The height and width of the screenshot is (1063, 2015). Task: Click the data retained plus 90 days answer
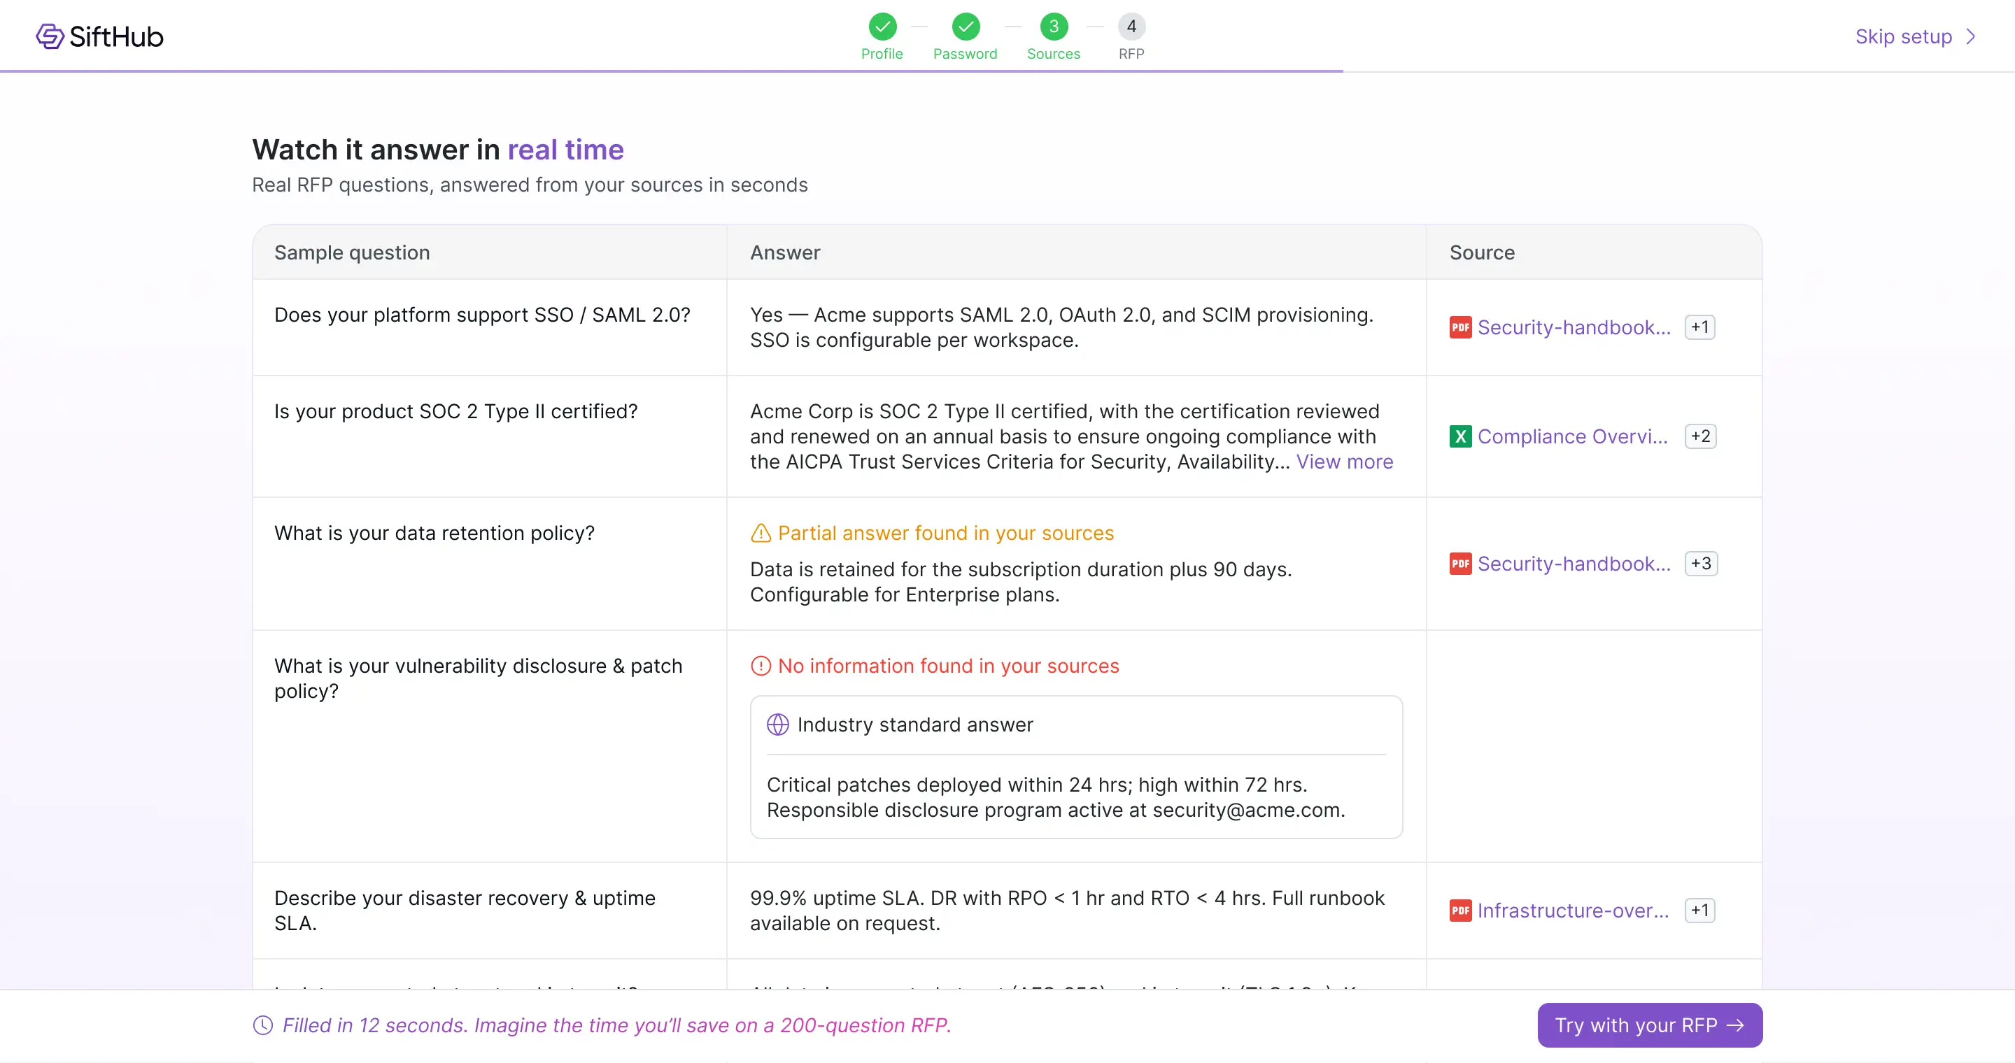(1021, 583)
